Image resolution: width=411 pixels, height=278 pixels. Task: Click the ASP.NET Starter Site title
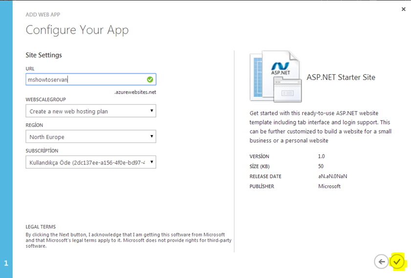tap(341, 77)
